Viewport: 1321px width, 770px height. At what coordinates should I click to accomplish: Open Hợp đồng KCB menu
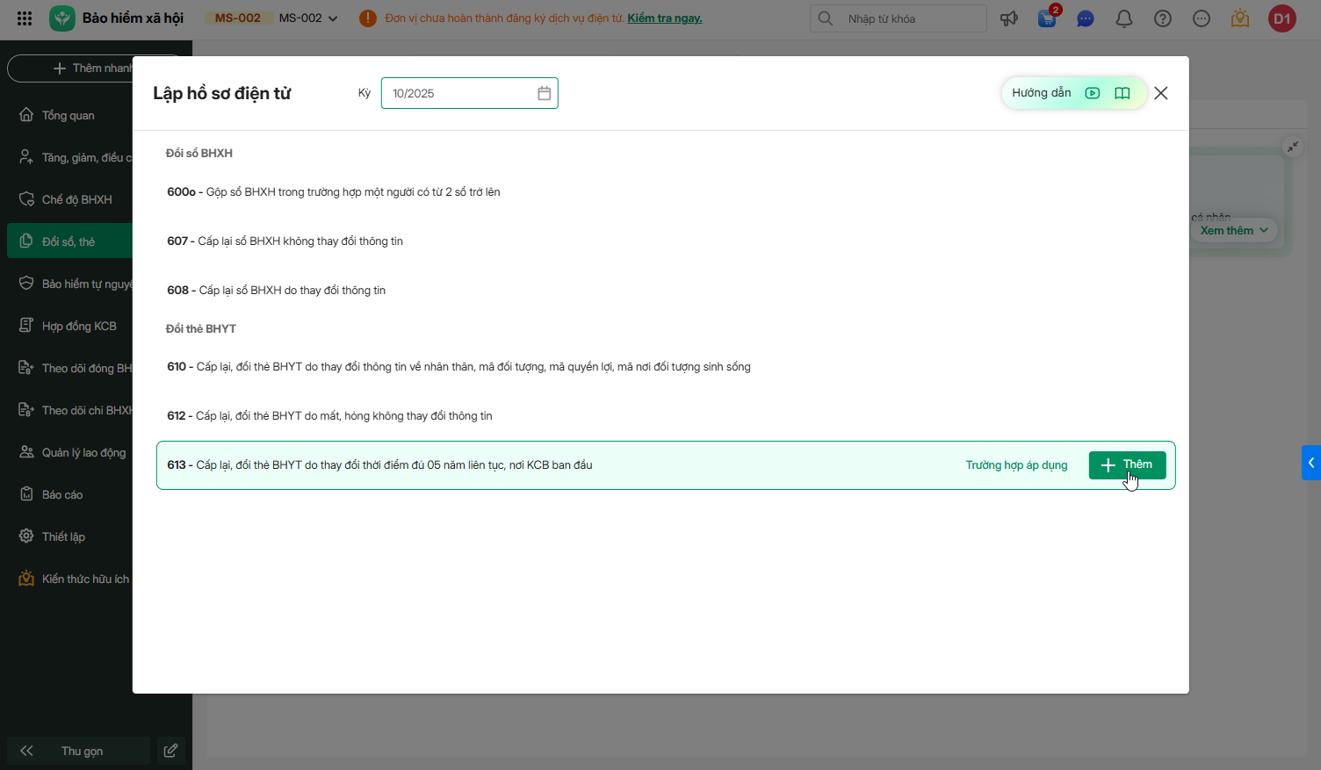pos(70,327)
